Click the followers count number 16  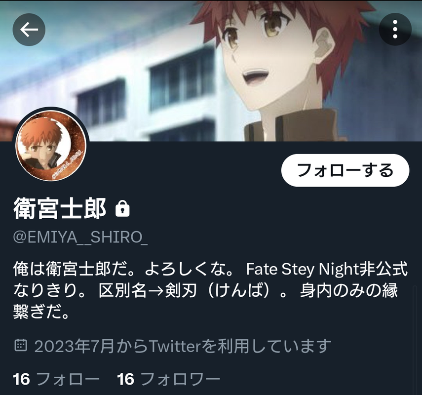[x=125, y=379]
